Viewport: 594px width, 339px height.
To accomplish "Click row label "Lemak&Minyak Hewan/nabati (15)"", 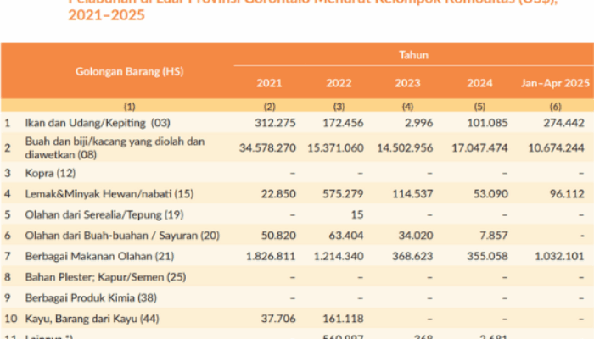I will click(109, 194).
